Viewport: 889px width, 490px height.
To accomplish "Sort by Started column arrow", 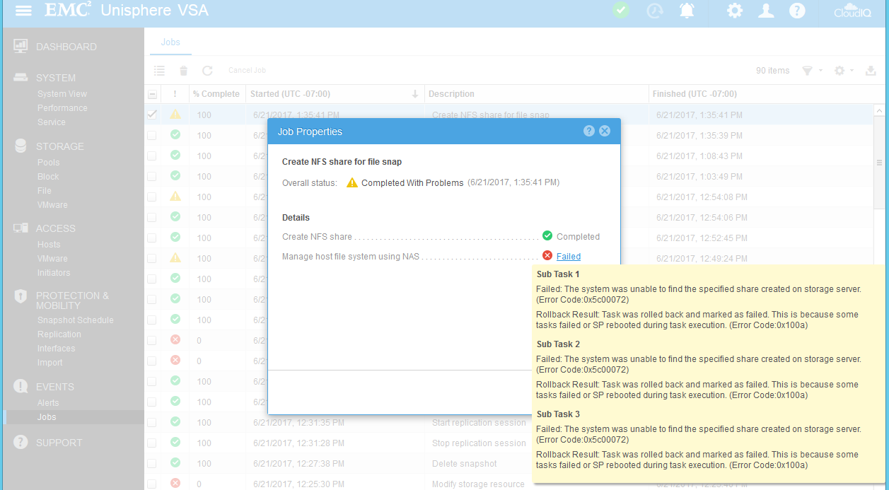I will [x=414, y=94].
